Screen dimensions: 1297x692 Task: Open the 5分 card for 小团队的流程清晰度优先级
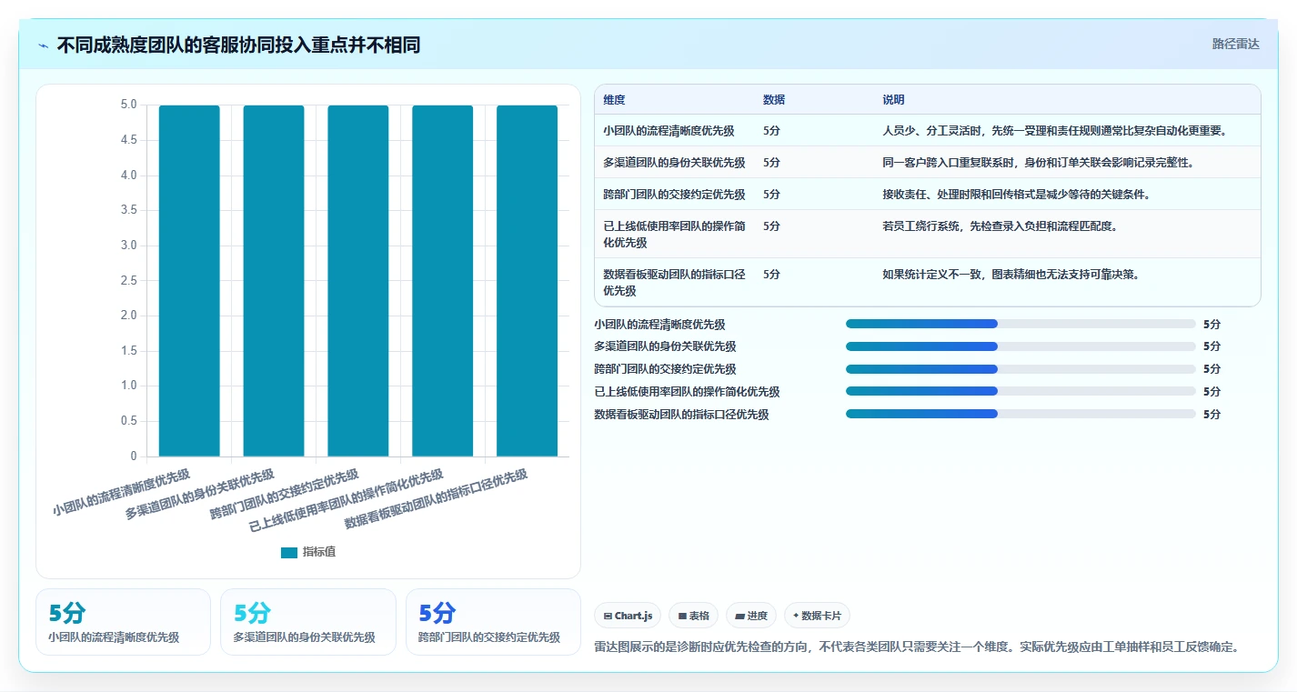123,622
